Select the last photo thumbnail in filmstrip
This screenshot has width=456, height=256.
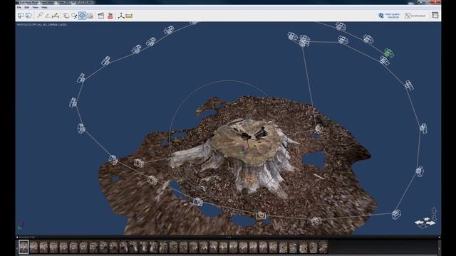pos(323,247)
